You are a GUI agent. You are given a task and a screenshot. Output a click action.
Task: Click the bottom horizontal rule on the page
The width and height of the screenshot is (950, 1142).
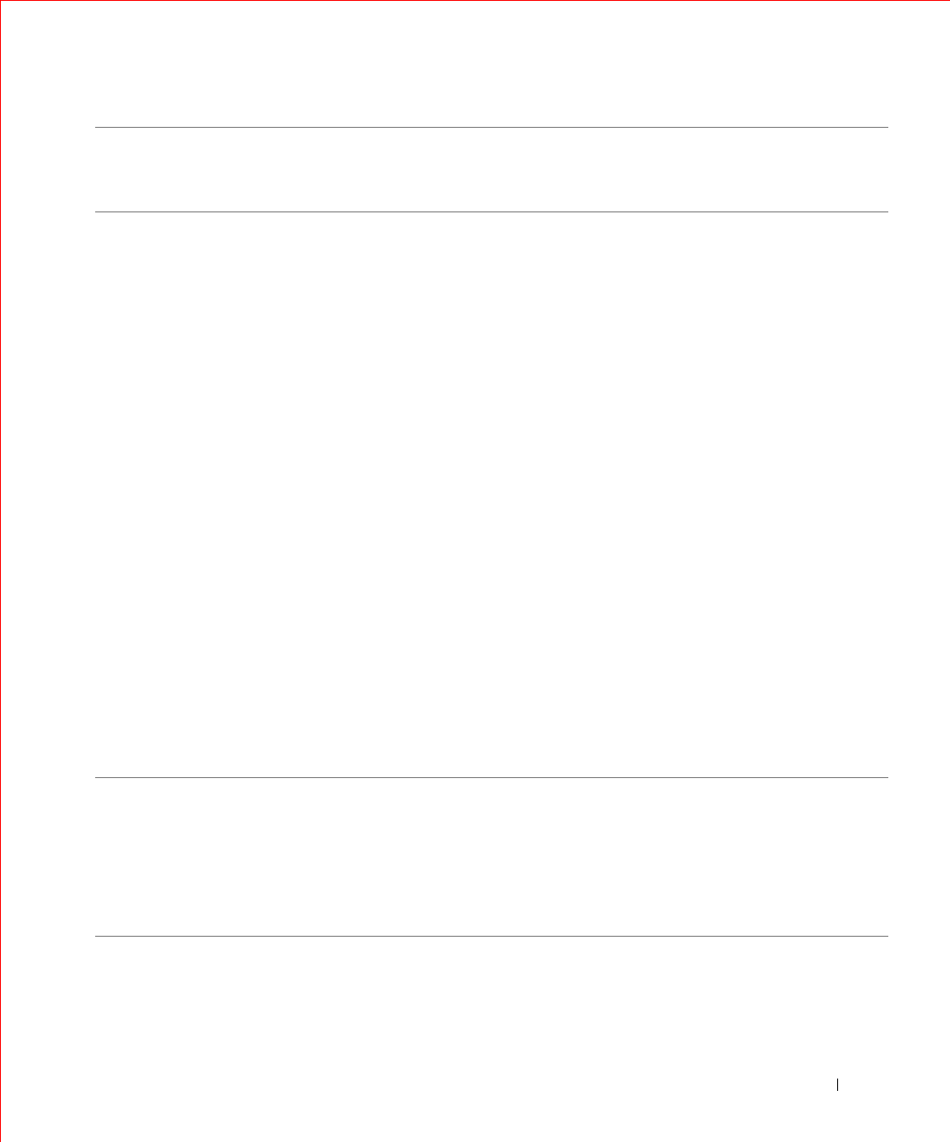point(491,936)
